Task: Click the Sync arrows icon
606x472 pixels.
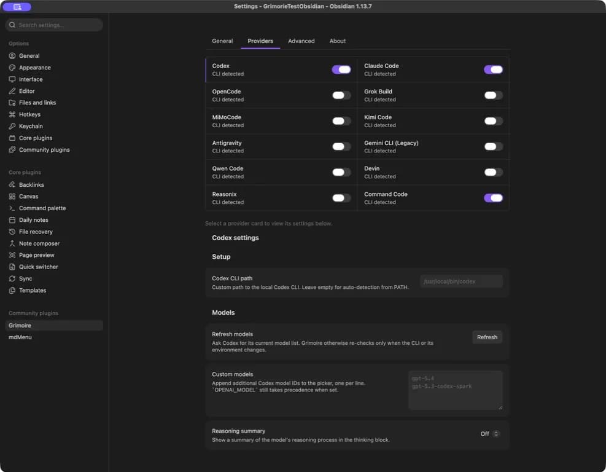Action: [x=12, y=278]
